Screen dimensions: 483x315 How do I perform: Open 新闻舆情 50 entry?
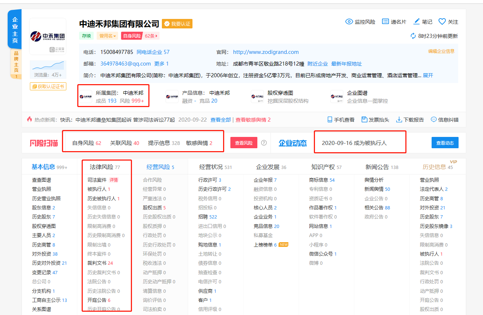click(377, 189)
